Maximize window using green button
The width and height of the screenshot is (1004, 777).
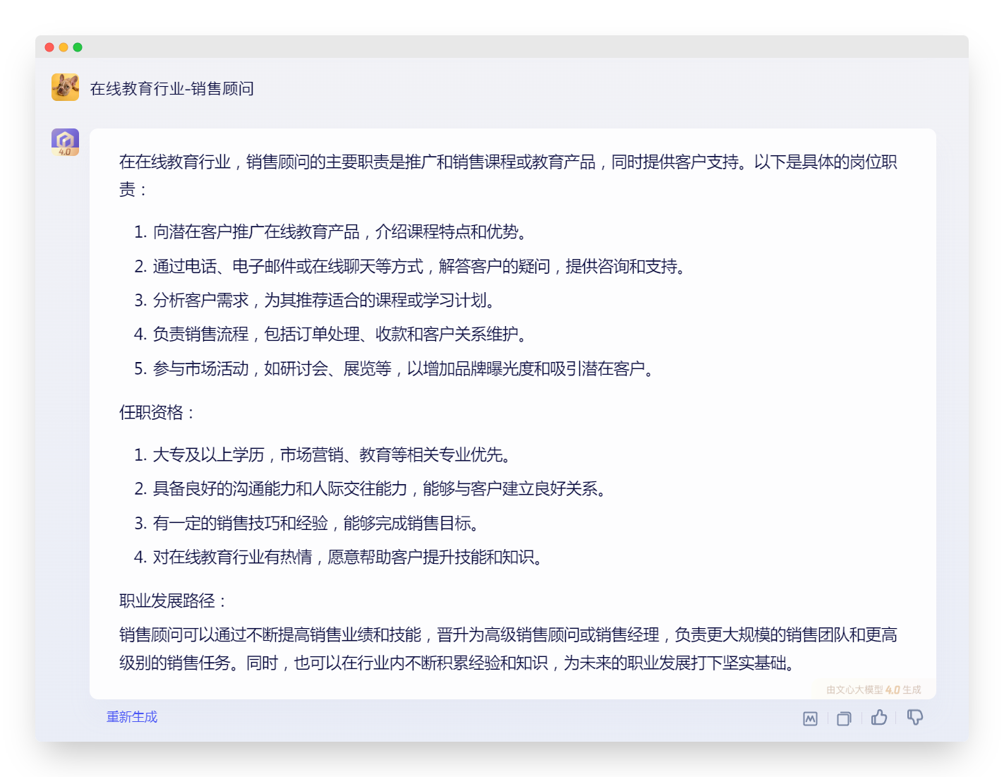pos(78,47)
